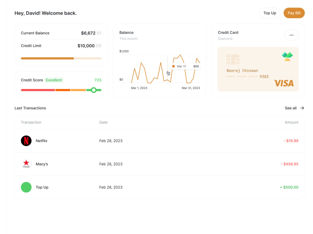This screenshot has height=234, width=313.
Task: Click the red segment of credit score bar
Action: tap(38, 90)
